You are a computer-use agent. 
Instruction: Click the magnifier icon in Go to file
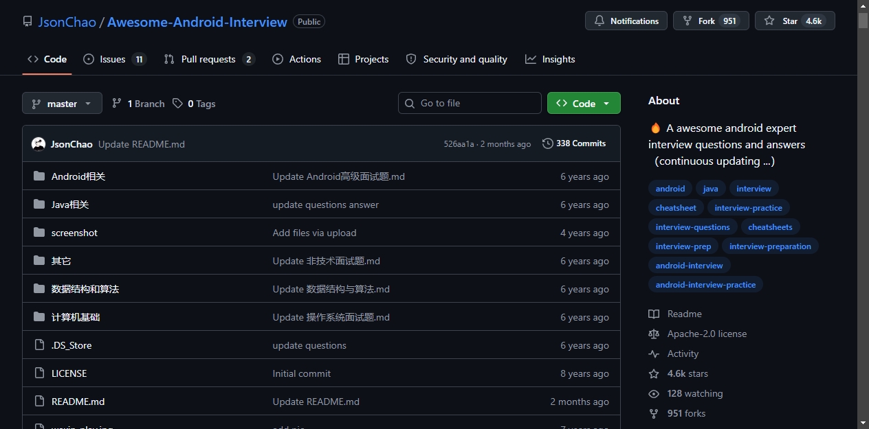[410, 103]
